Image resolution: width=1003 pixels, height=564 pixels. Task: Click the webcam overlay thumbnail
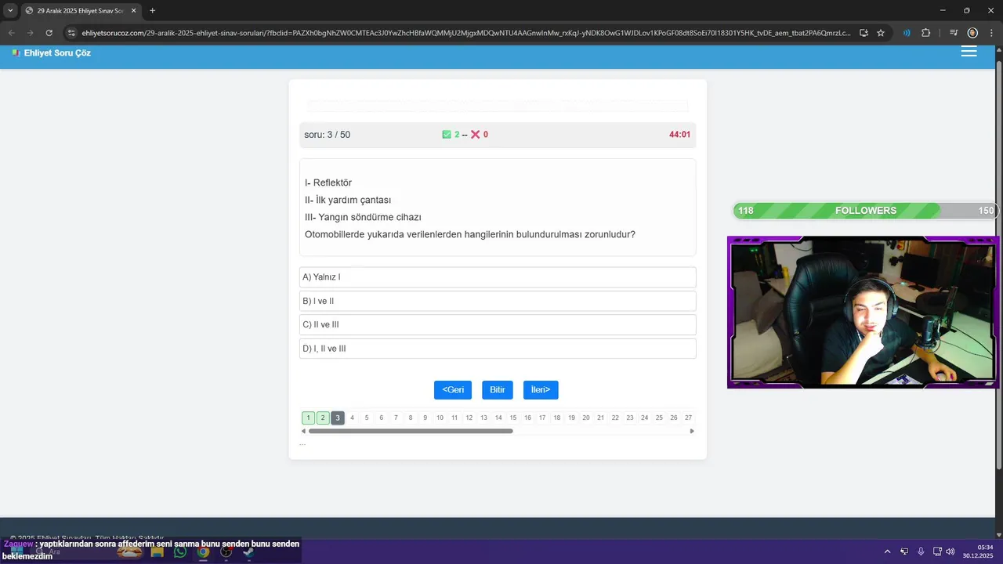tap(864, 312)
